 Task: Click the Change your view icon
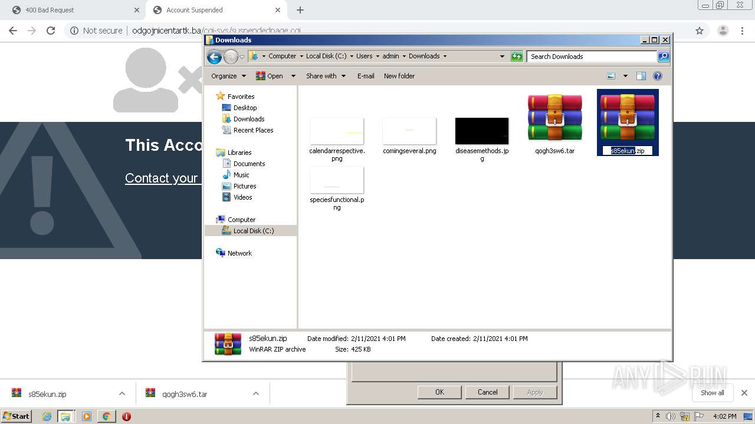[x=611, y=76]
